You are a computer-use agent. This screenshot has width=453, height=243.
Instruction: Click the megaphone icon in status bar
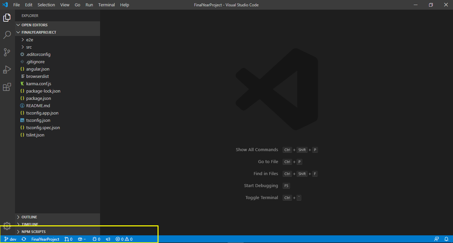(x=108, y=239)
